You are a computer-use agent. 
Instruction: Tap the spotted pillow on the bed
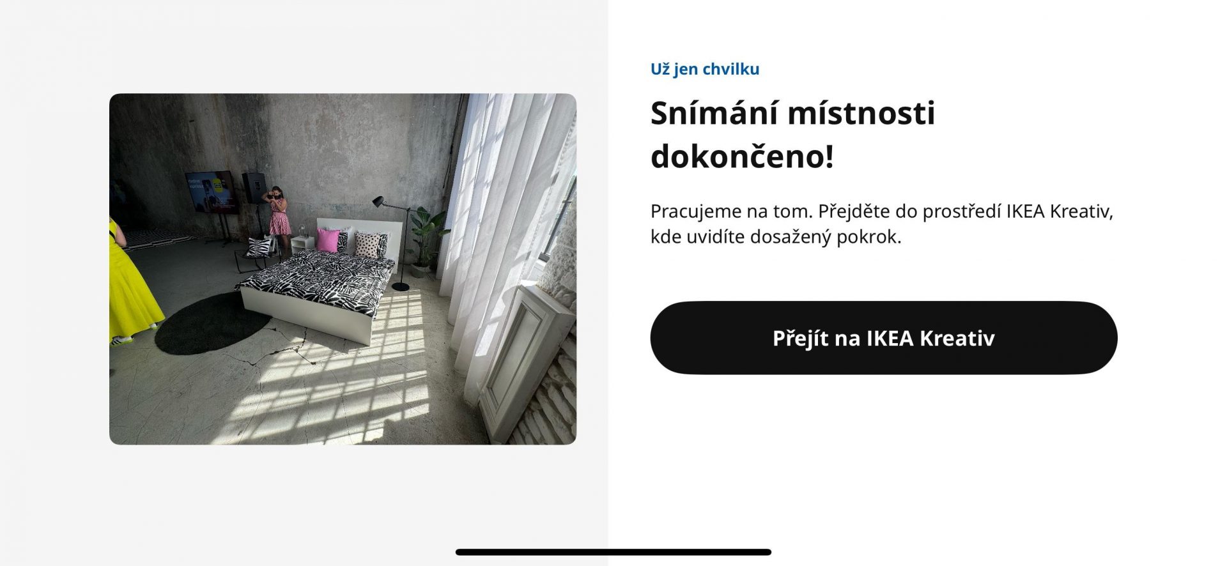coord(371,245)
